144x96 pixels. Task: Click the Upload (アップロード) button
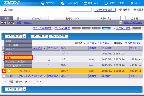tap(40, 36)
